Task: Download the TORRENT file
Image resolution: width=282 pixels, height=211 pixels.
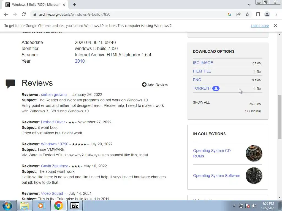Action: click(202, 88)
